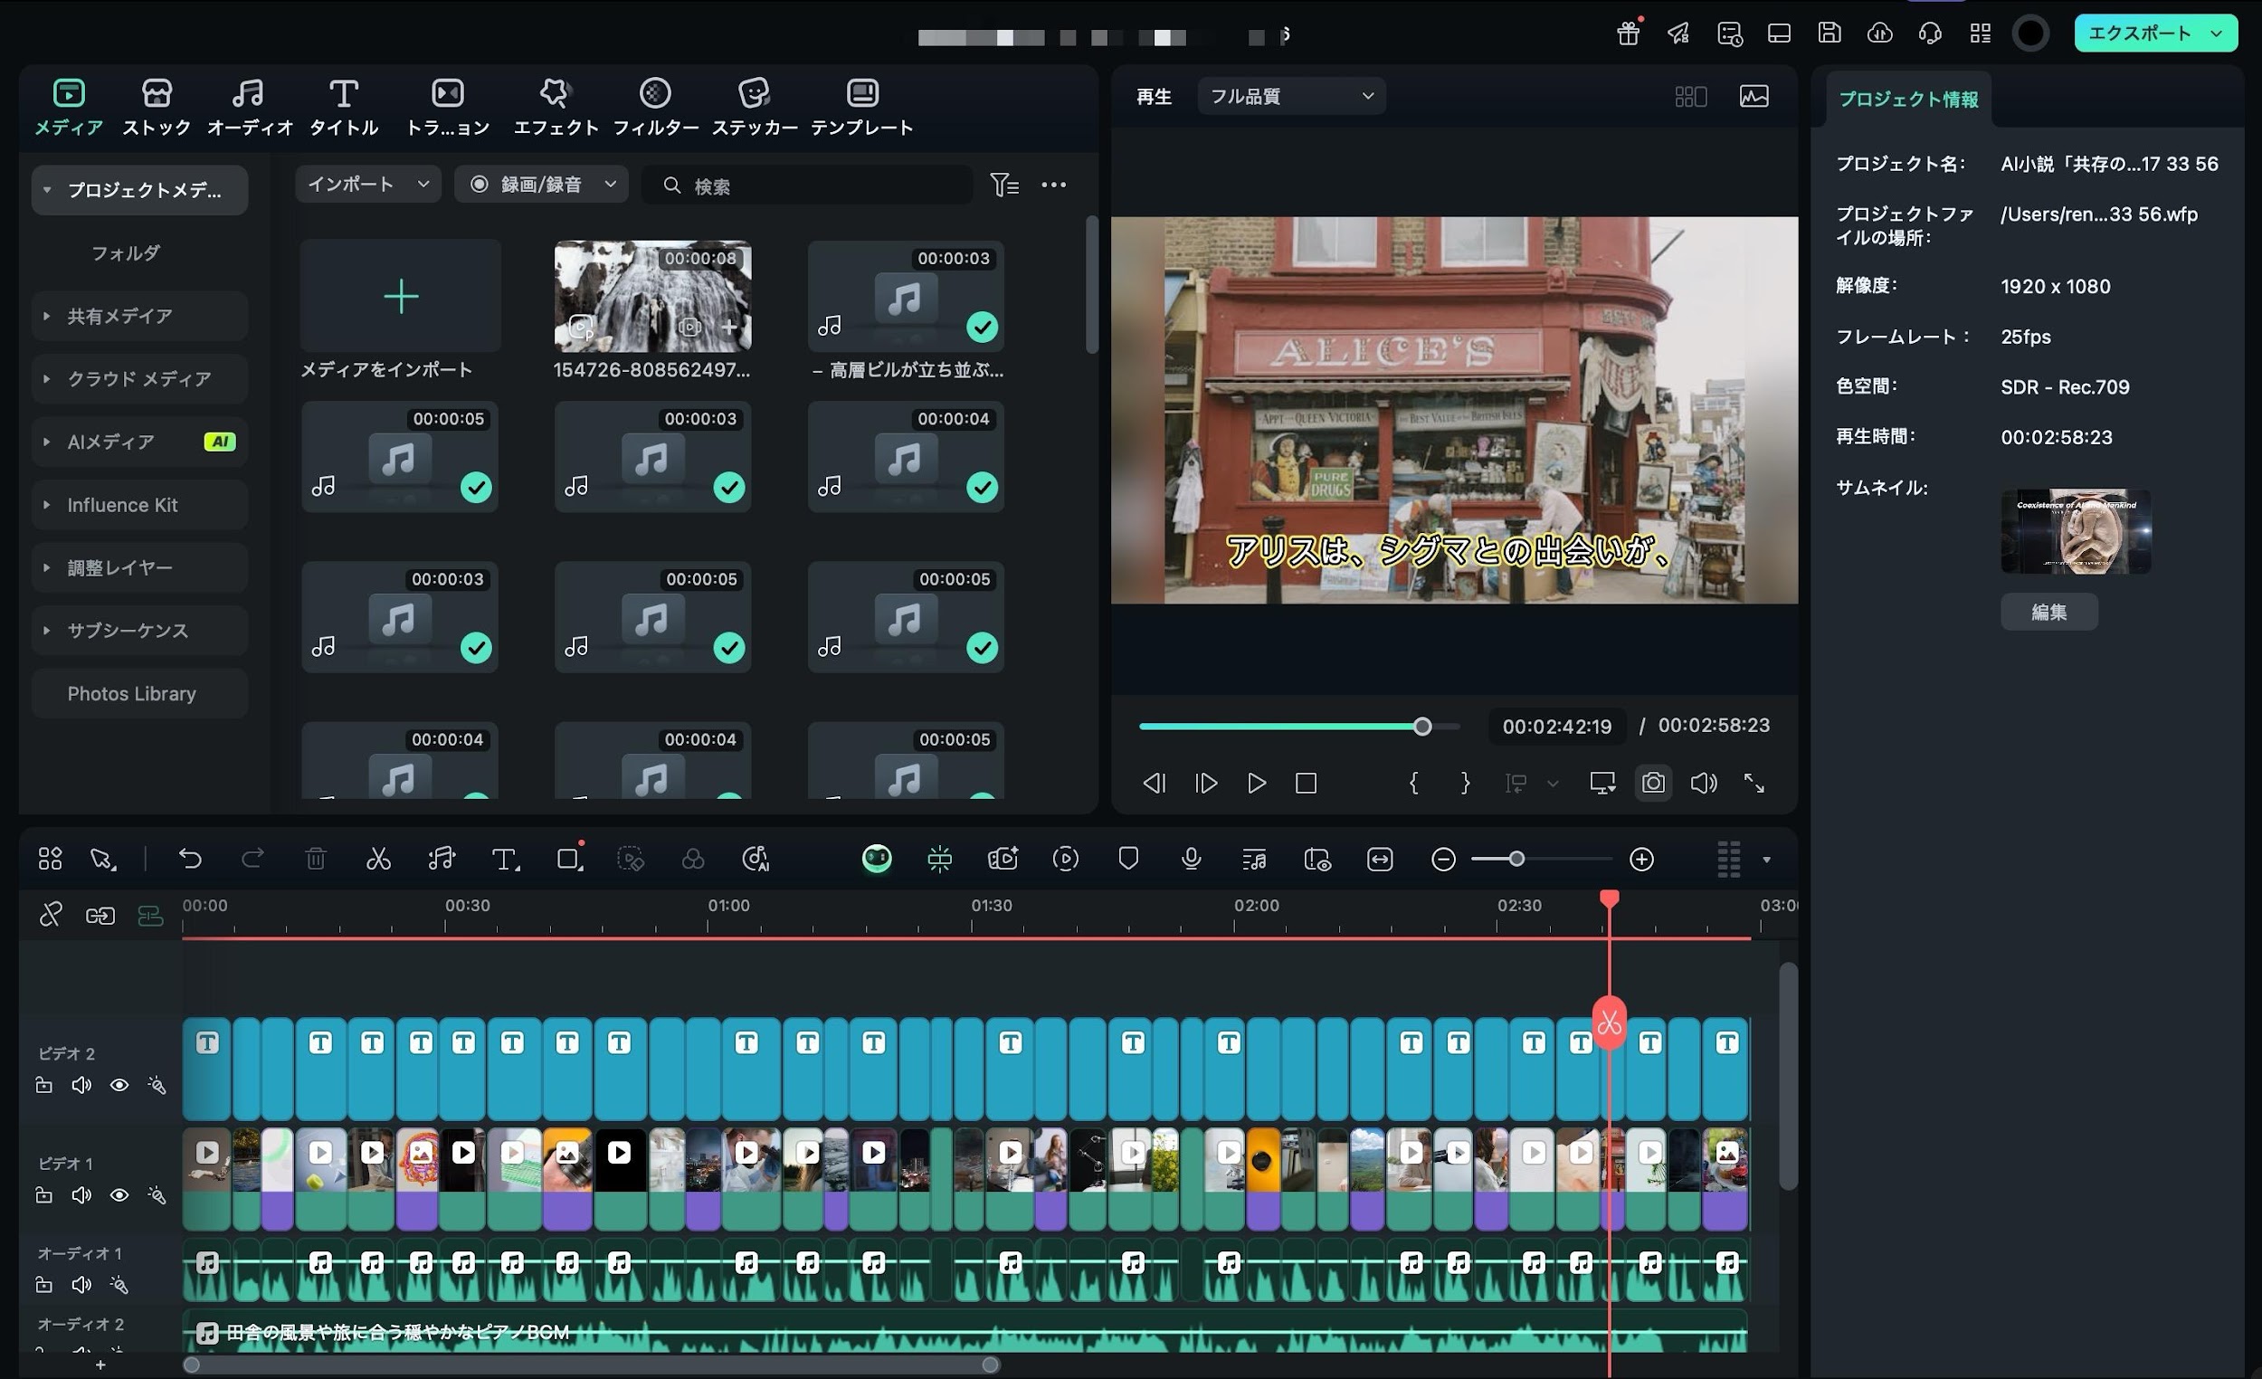2262x1379 pixels.
Task: Click the zoom-in plus on timeline
Action: (x=1641, y=860)
